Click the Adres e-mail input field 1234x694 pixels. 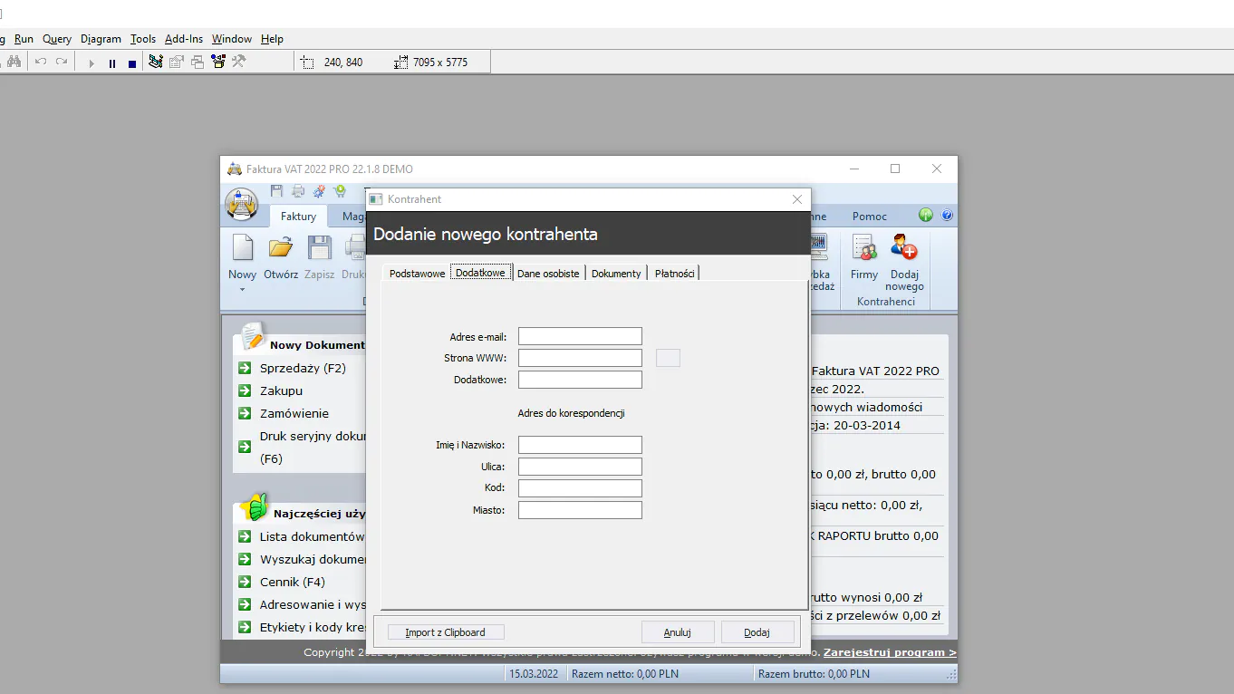click(580, 337)
